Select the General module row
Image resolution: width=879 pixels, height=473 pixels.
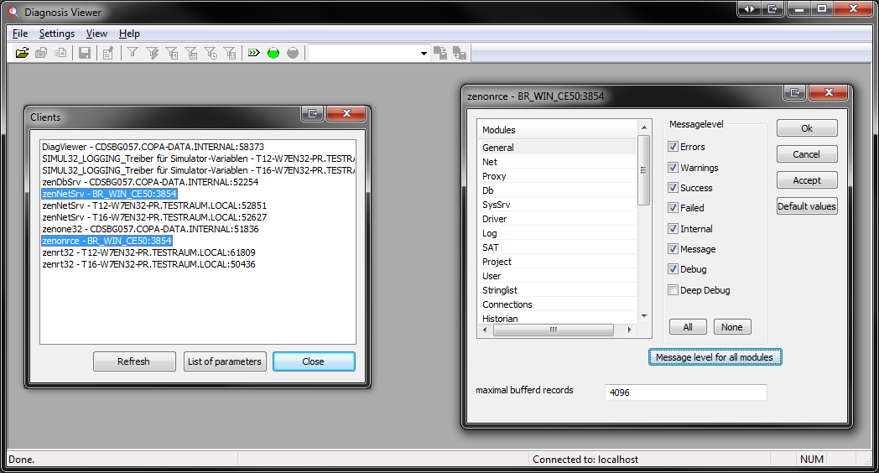pos(559,148)
